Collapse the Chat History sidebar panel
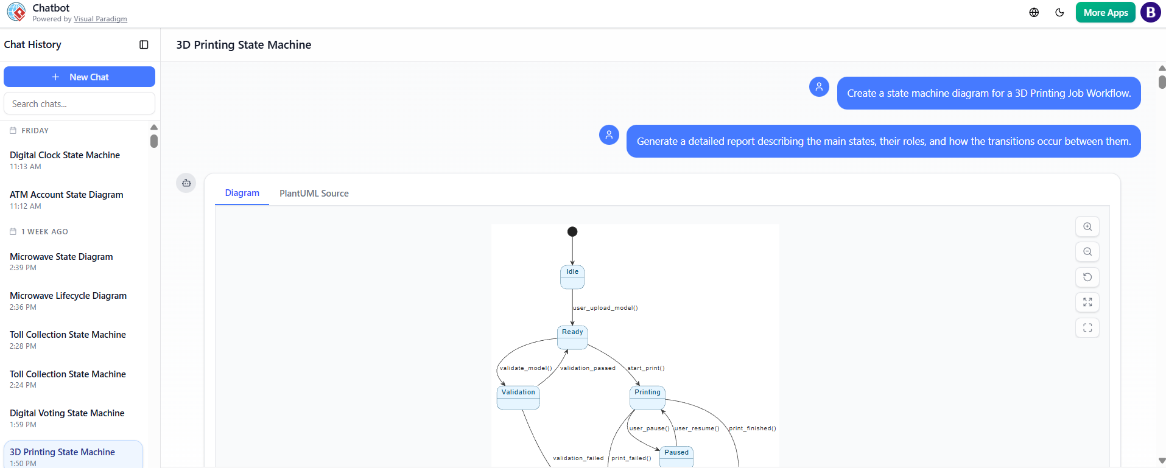Viewport: 1166px width, 468px height. tap(144, 44)
